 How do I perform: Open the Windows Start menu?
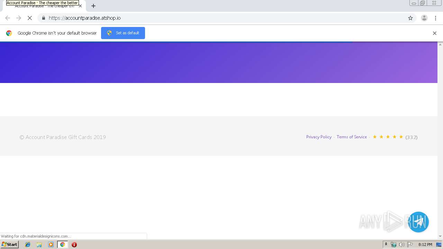9,245
